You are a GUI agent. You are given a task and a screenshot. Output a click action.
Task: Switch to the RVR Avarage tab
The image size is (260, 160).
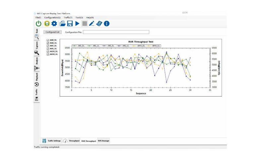(103, 141)
